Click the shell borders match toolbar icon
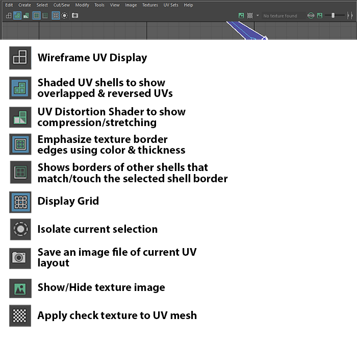This screenshot has height=341, width=357. [x=45, y=16]
